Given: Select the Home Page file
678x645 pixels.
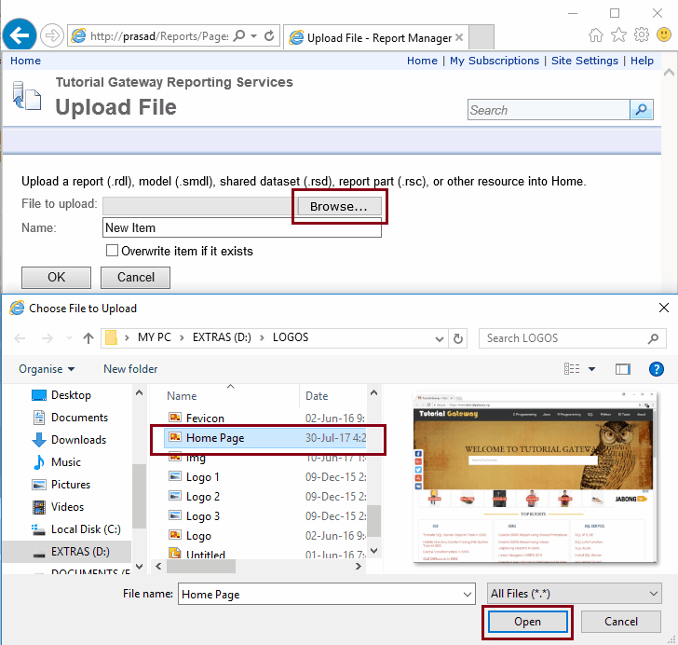Looking at the screenshot, I should tap(265, 438).
